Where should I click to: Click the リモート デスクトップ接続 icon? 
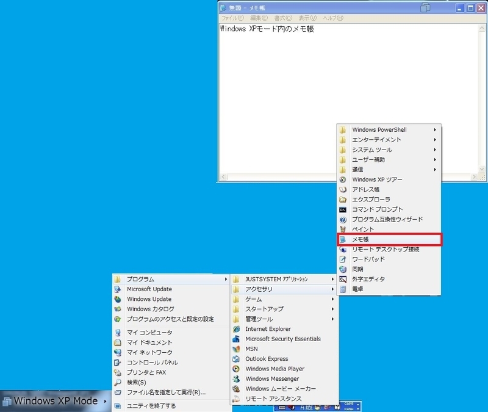coord(343,249)
